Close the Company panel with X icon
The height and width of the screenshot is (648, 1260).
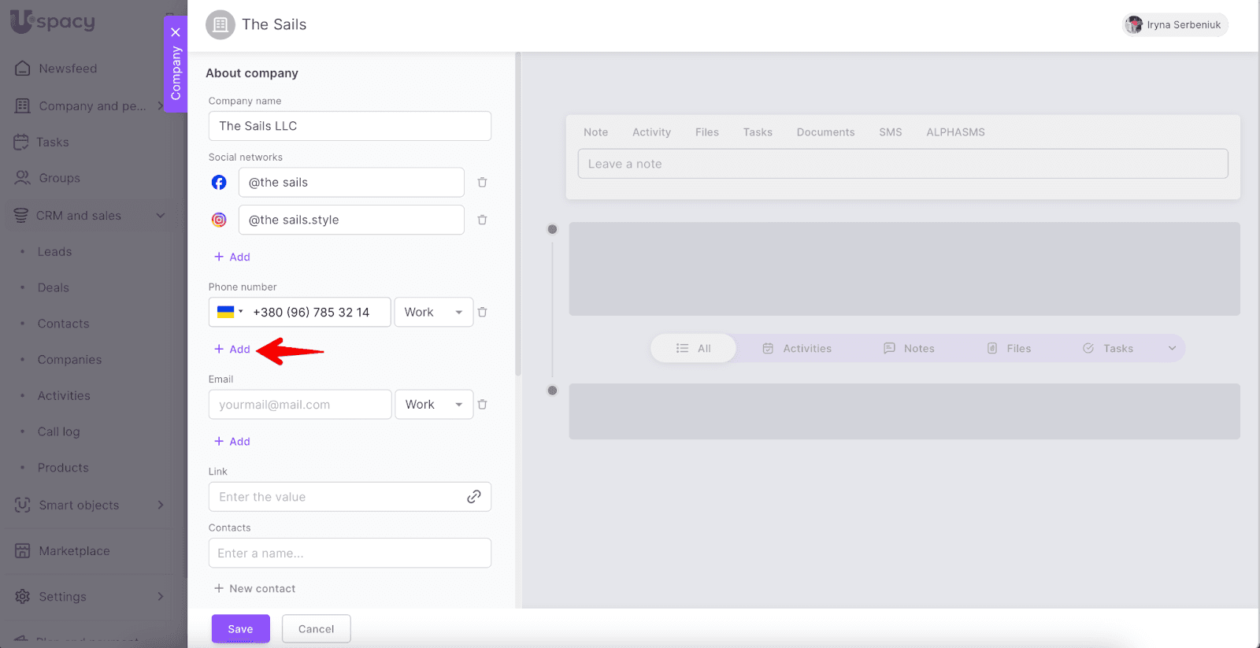click(x=176, y=32)
